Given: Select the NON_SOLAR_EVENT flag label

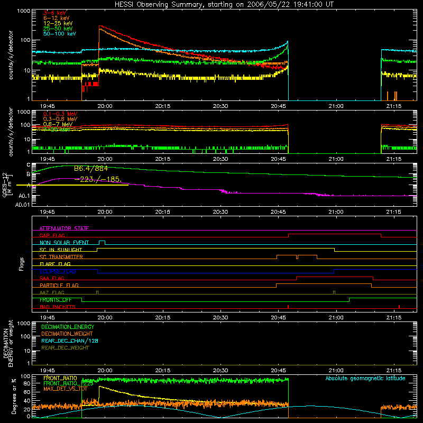Looking at the screenshot, I should 64,243.
